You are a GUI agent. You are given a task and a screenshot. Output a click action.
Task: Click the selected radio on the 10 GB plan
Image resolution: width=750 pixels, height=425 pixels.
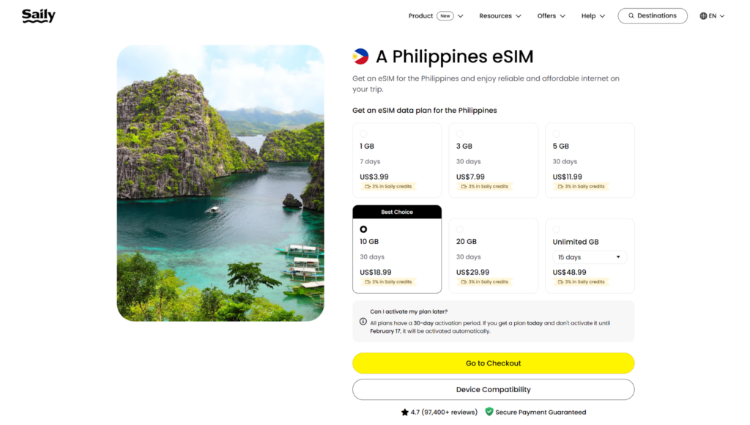tap(363, 229)
